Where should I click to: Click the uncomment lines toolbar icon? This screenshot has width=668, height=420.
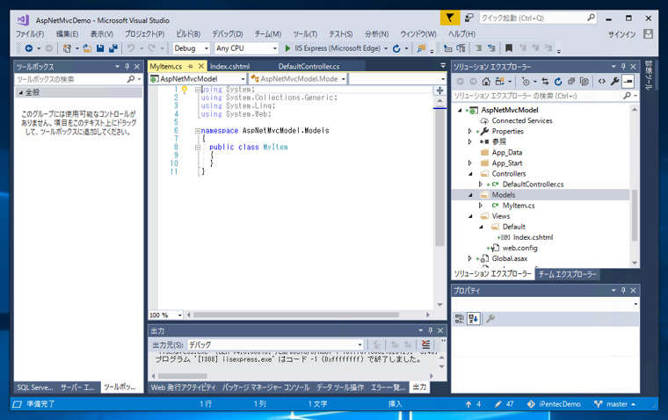[491, 48]
